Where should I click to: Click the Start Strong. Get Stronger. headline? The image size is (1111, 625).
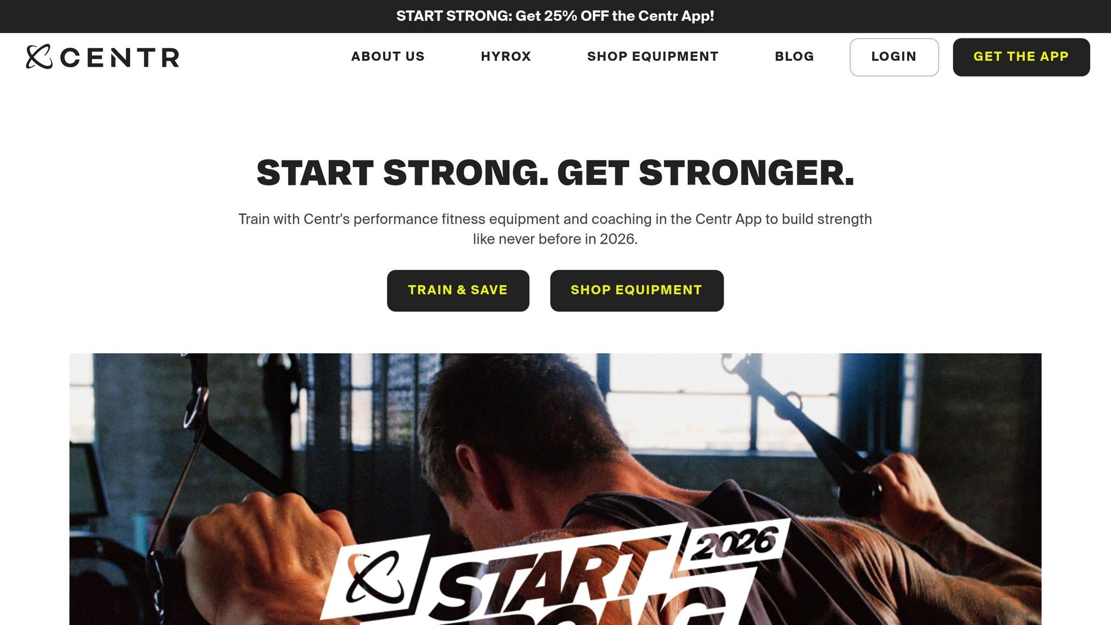(x=555, y=173)
